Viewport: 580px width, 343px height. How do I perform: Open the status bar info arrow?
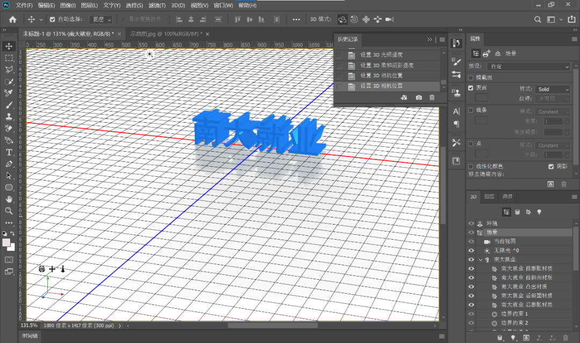coord(119,326)
